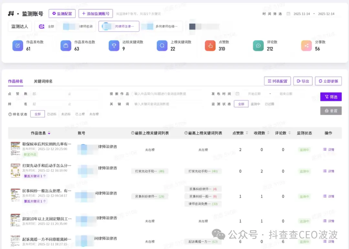The height and width of the screenshot is (249, 349).
Task: Switch to the 关键词排名 tab
Action: tap(43, 81)
